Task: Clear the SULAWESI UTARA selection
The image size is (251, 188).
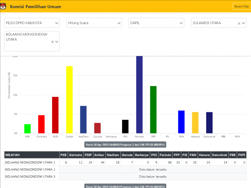Action: [239, 24]
